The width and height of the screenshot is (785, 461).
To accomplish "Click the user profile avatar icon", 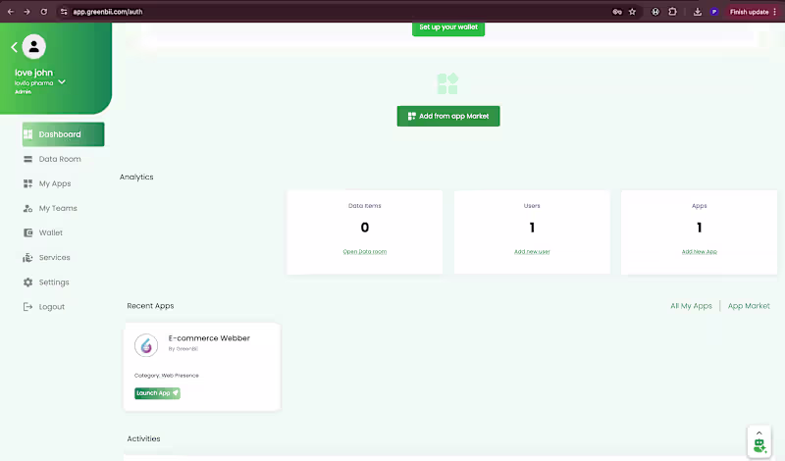I will tap(34, 46).
